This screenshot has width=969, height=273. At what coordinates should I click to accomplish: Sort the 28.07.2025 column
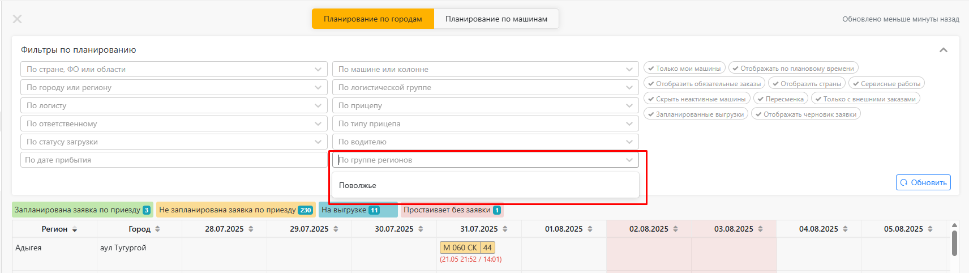[x=251, y=229]
